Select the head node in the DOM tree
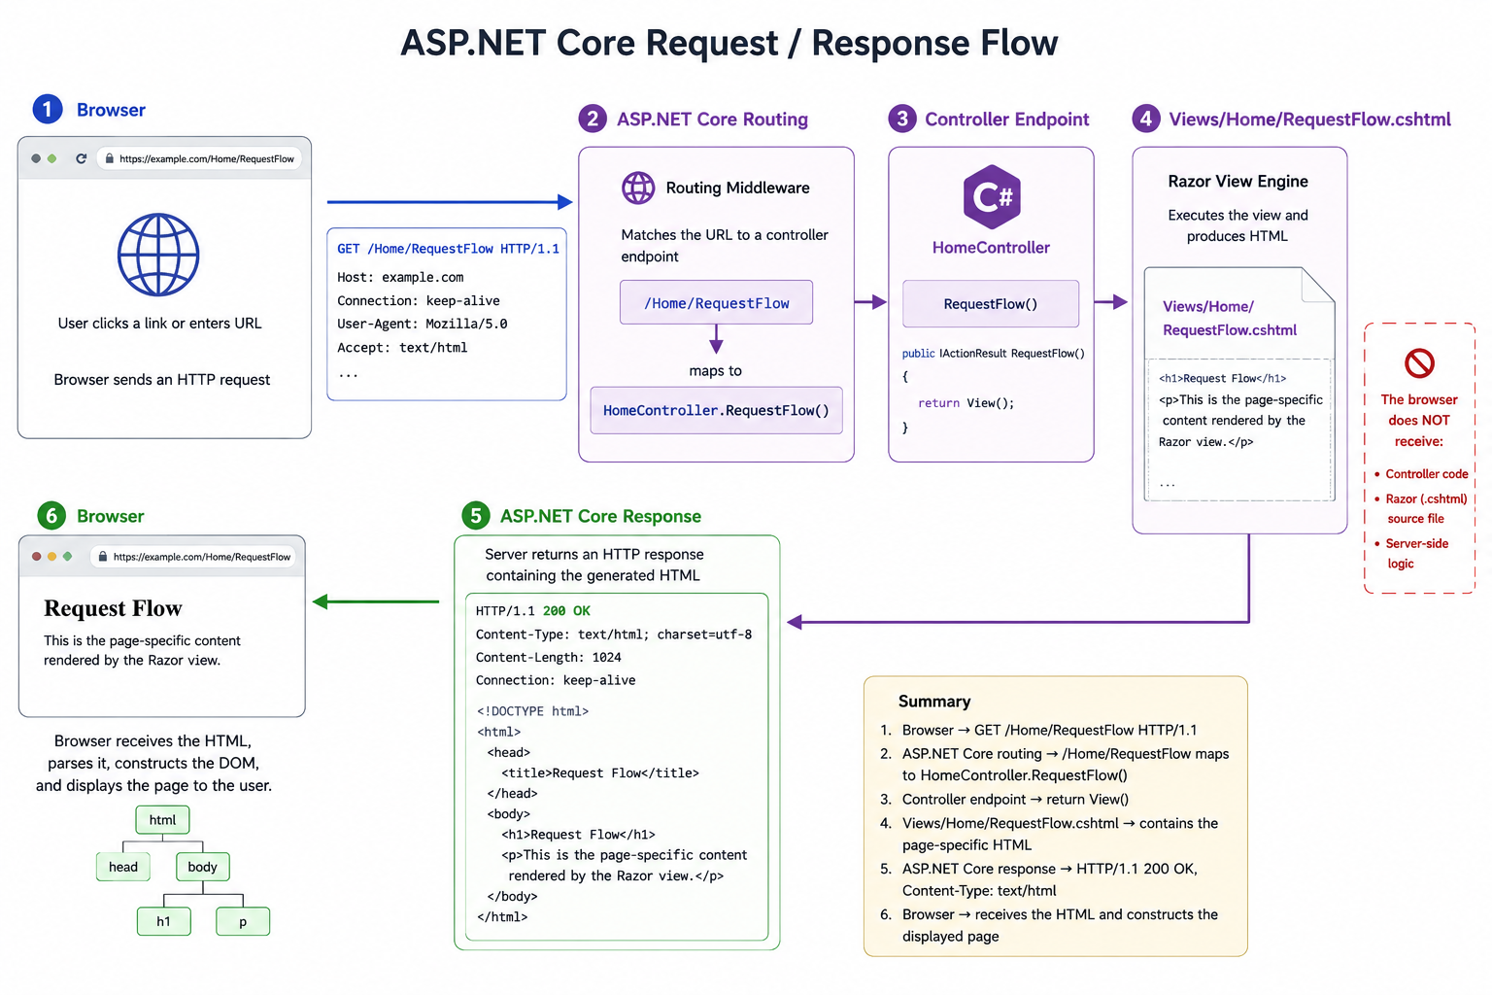Screen dimensions: 1492x995 (123, 867)
